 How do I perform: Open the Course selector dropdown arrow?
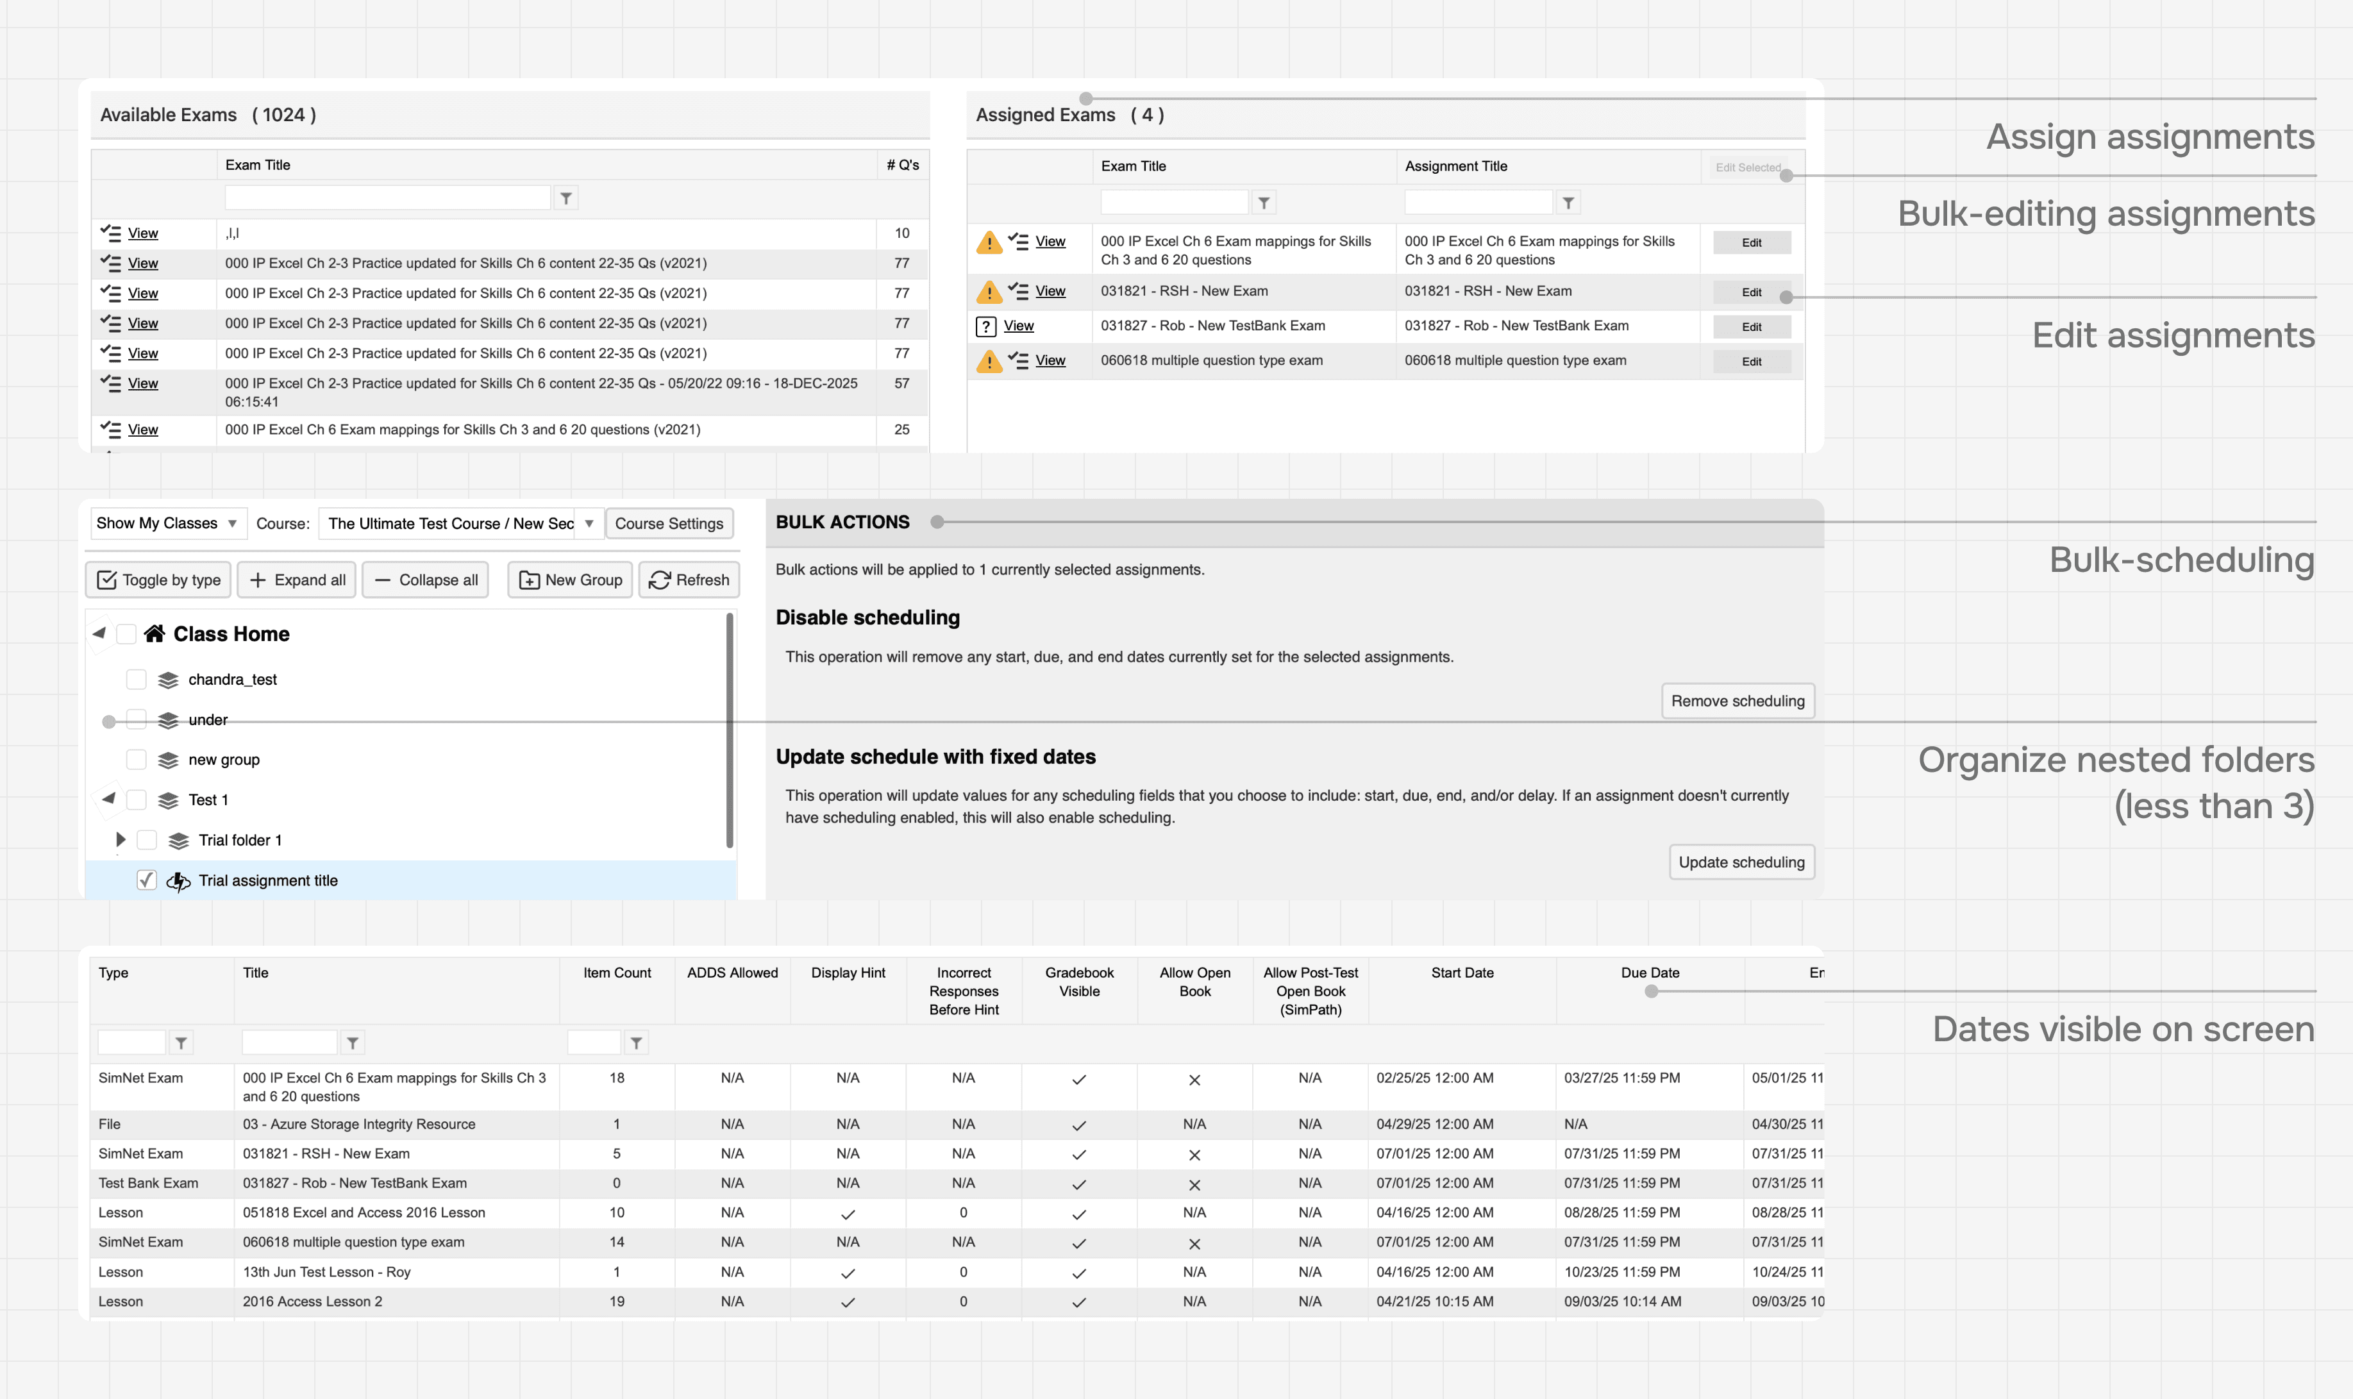click(589, 523)
